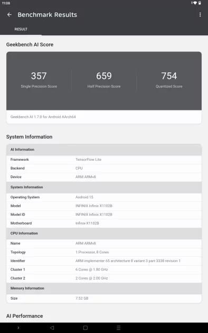Select the Motherboard Infinix-X1102B value
Screen dimensions: 208x333
(87, 223)
